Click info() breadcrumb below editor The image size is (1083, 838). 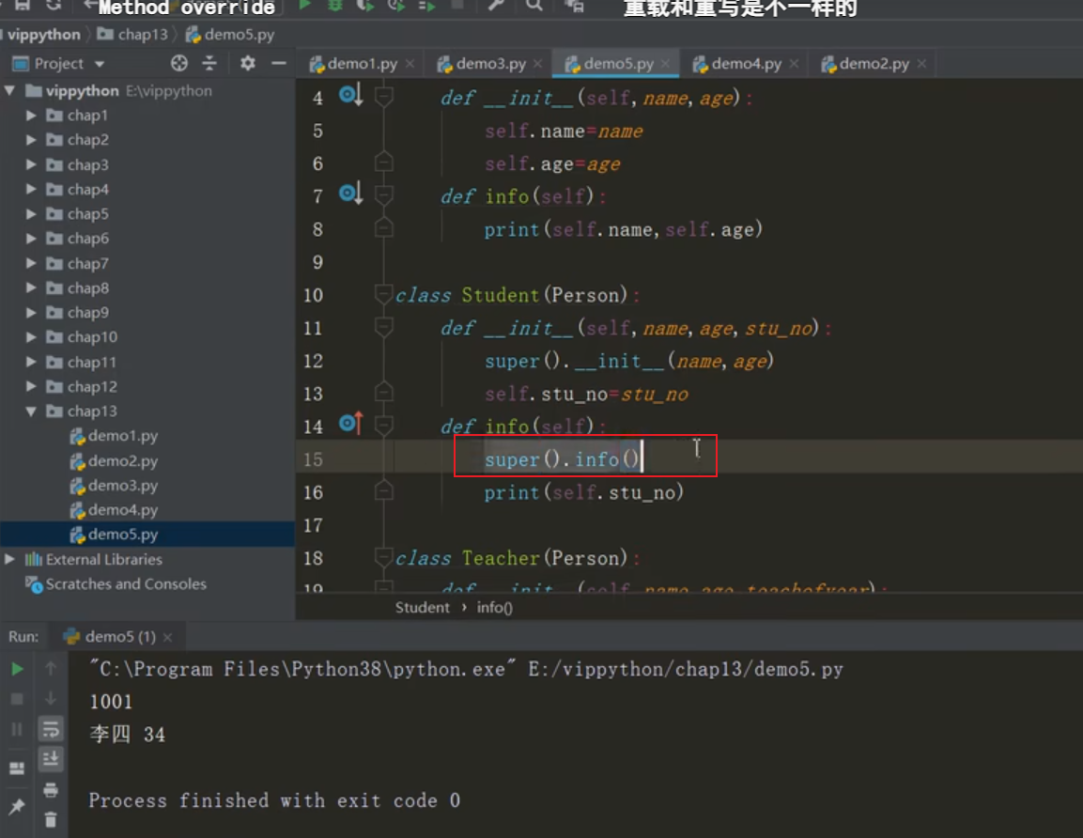[x=494, y=607]
